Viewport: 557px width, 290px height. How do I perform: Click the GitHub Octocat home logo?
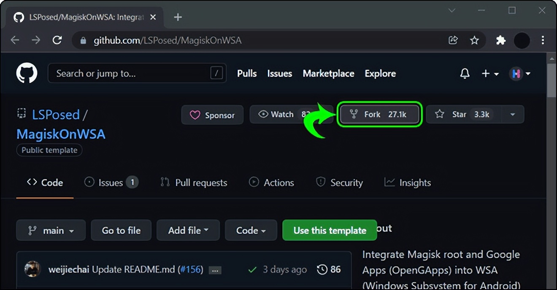coord(27,73)
